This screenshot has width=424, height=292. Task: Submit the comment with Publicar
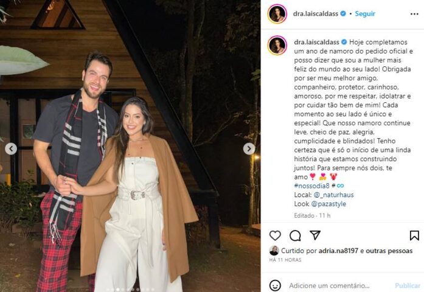click(x=408, y=286)
